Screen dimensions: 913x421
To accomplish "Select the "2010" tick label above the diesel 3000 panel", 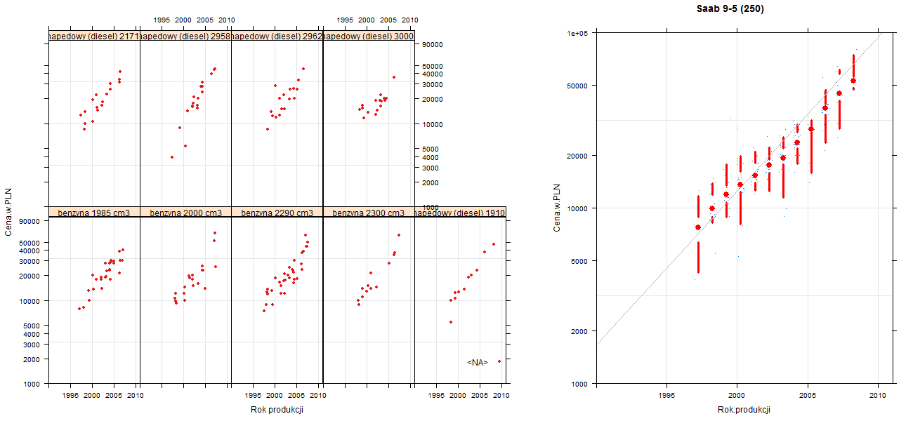I will pyautogui.click(x=410, y=20).
